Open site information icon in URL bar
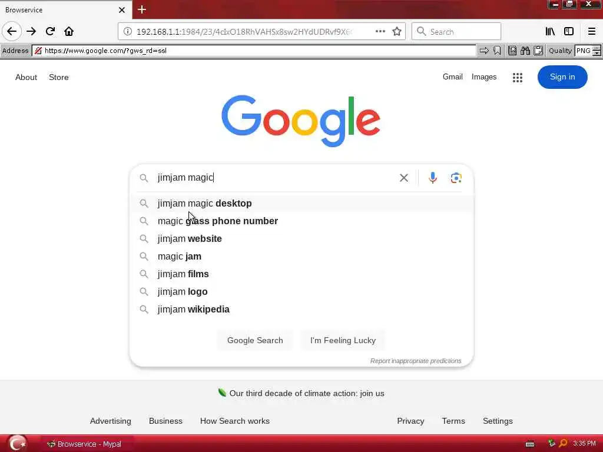This screenshot has width=603, height=452. click(128, 32)
